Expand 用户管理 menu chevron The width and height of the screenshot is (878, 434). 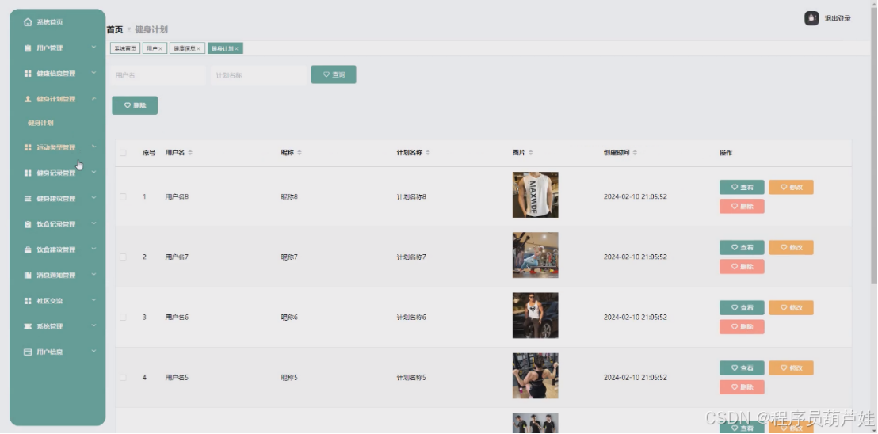[94, 48]
